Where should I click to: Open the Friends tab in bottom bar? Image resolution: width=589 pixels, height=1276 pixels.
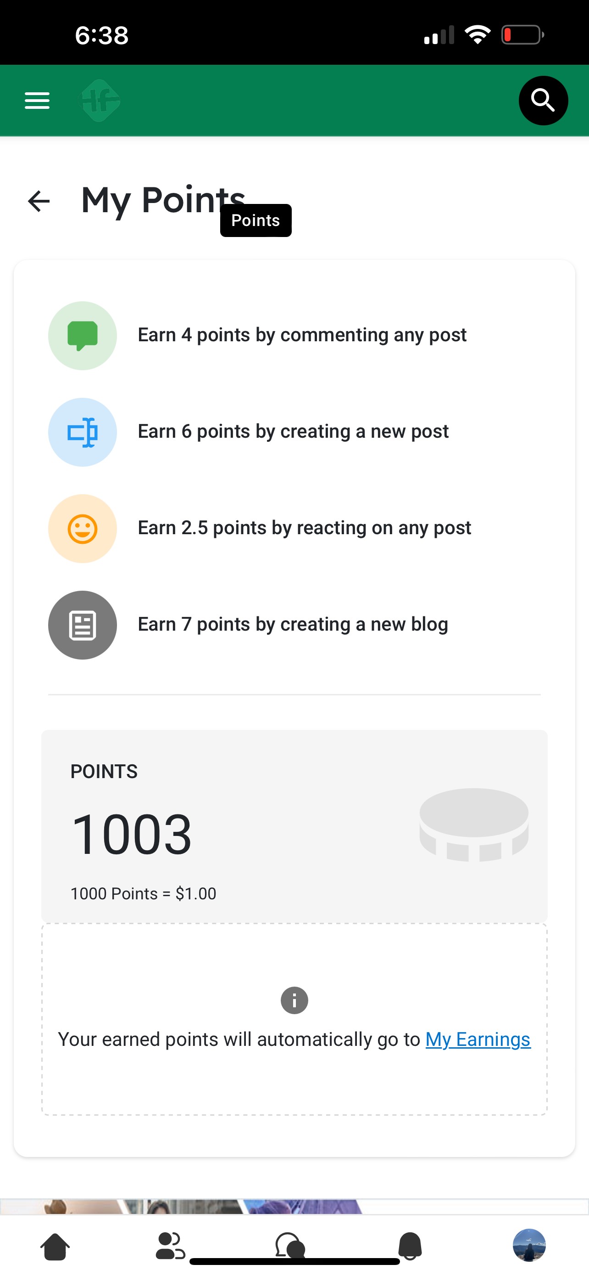pyautogui.click(x=170, y=1246)
